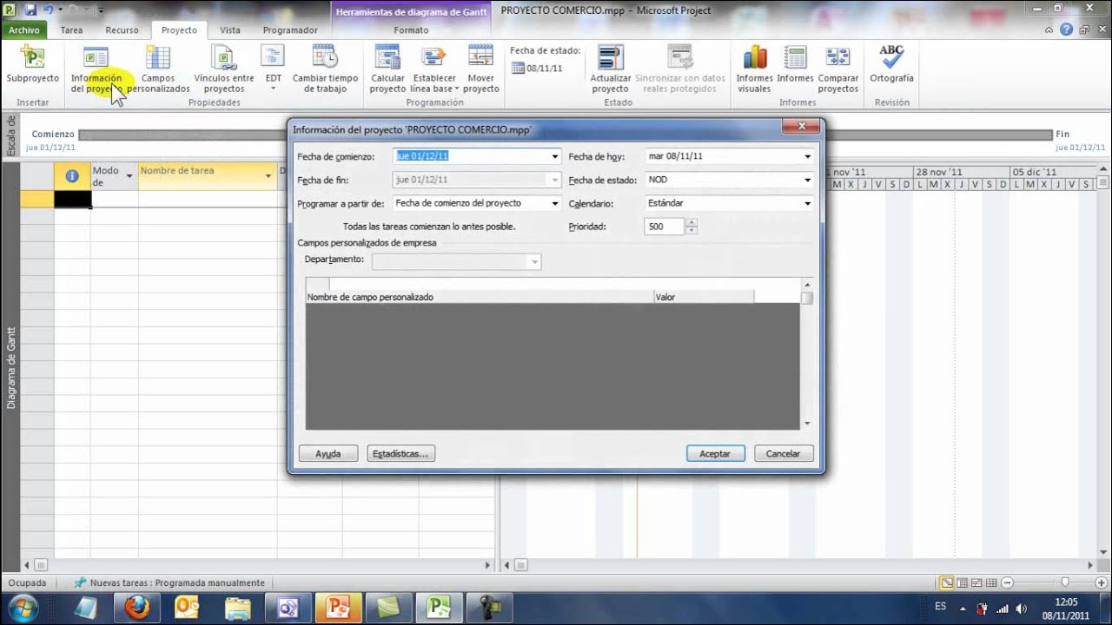Screen dimensions: 1112x625
Task: Switch to Task Usage view in status bar
Action: pos(961,582)
